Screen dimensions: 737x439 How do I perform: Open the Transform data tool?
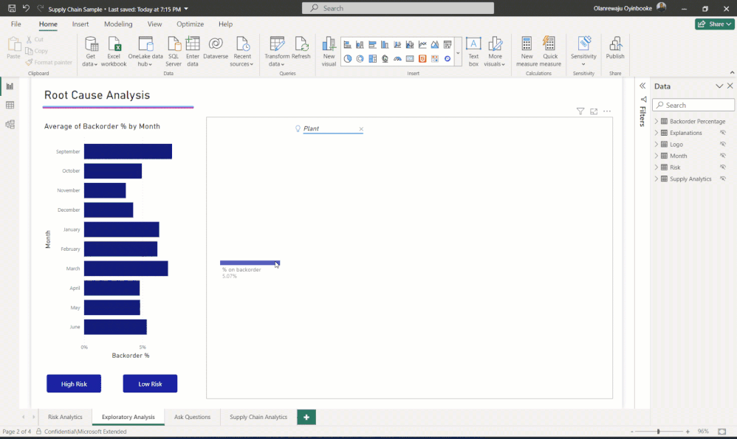[x=277, y=52]
